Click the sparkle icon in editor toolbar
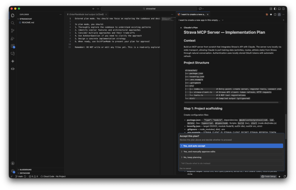 point(271,14)
